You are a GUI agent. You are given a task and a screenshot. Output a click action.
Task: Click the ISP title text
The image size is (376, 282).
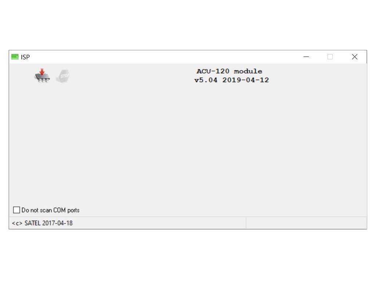coord(25,57)
